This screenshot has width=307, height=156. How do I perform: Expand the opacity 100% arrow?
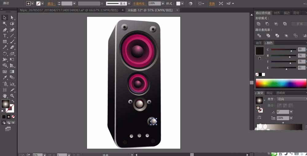[163, 3]
